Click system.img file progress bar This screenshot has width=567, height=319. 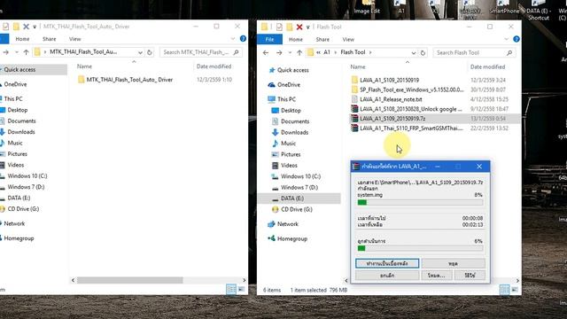420,203
